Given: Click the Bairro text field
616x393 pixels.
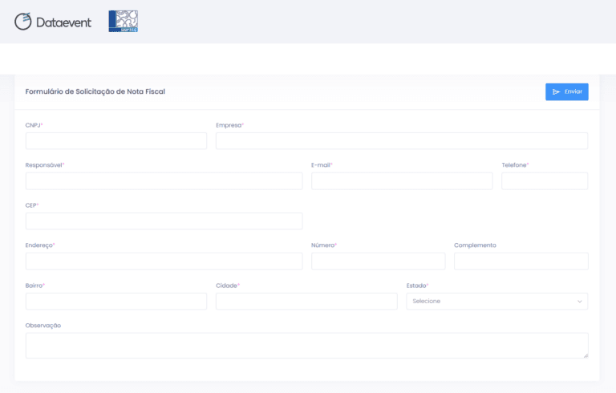Looking at the screenshot, I should [x=116, y=301].
